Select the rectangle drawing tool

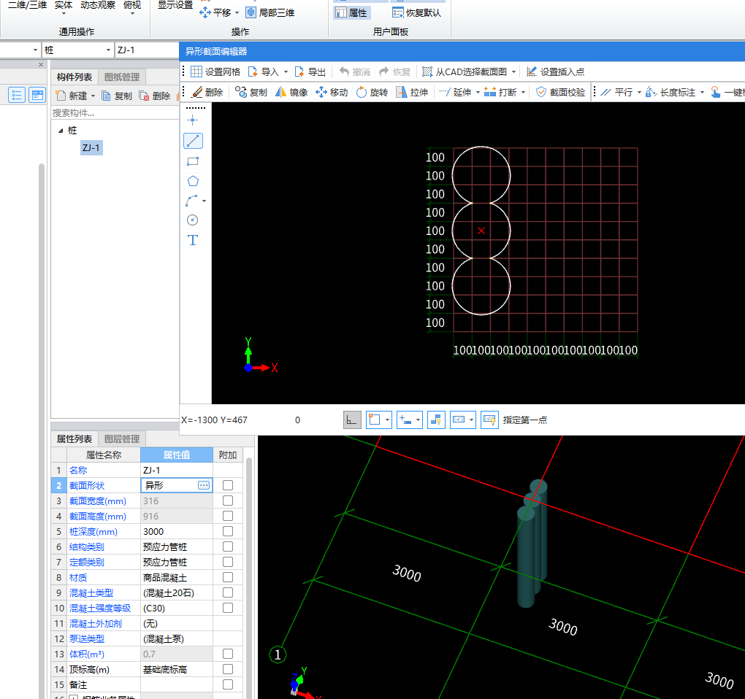(192, 161)
